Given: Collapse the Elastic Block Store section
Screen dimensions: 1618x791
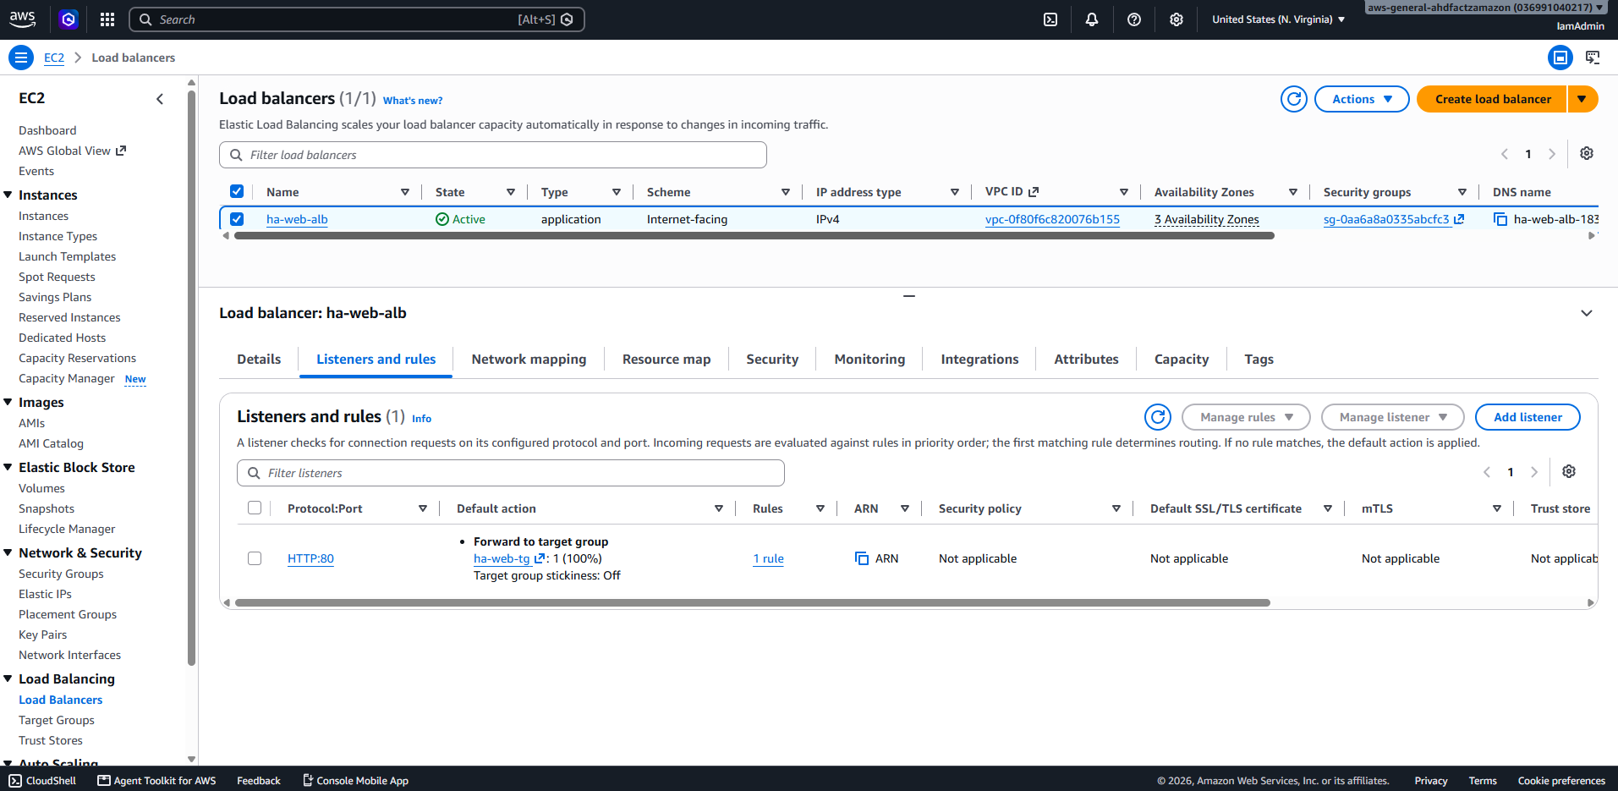Looking at the screenshot, I should [x=8, y=467].
